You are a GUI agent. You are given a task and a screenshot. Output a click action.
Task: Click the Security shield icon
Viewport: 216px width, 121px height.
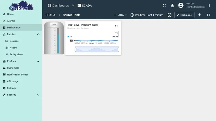click(4, 95)
